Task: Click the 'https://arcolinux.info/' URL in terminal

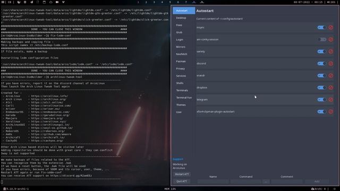Action: [49, 96]
